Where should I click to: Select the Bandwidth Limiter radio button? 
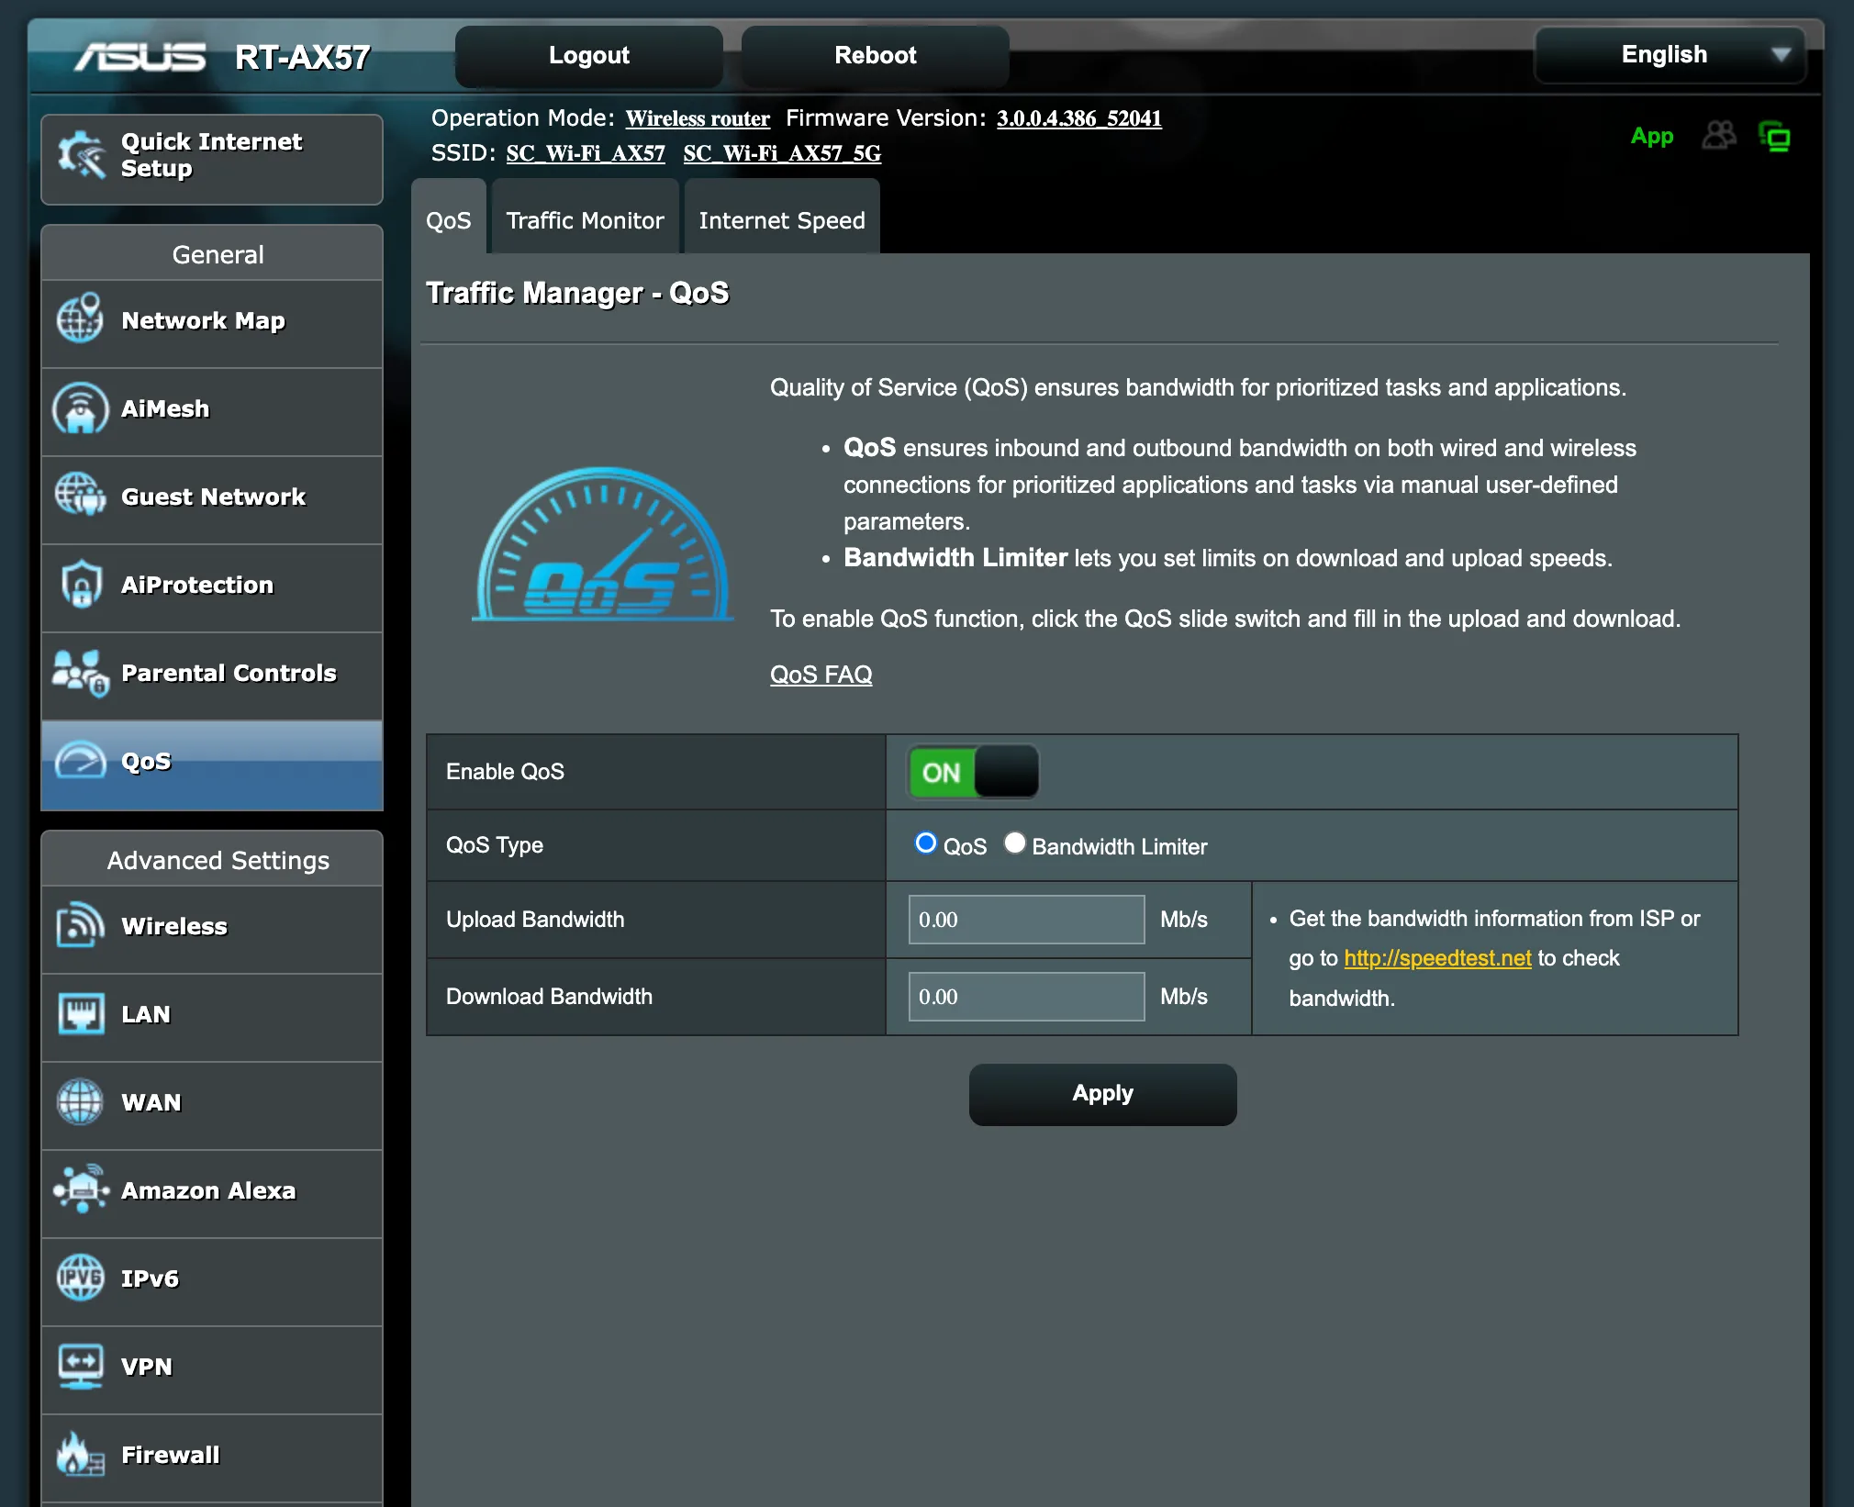click(1014, 843)
